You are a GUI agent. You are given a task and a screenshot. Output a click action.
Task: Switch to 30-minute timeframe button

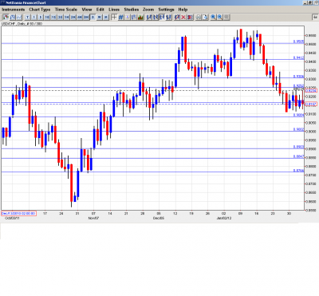click(60, 18)
